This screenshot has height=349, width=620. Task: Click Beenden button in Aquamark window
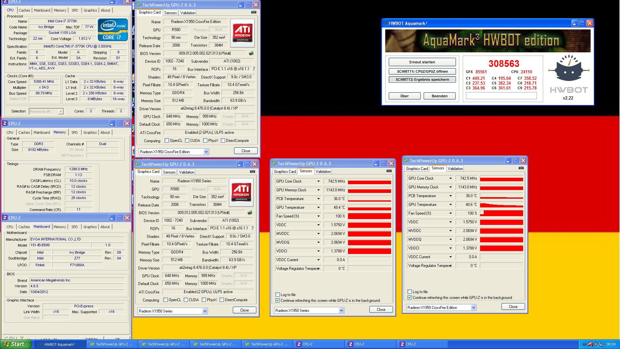[x=439, y=96]
